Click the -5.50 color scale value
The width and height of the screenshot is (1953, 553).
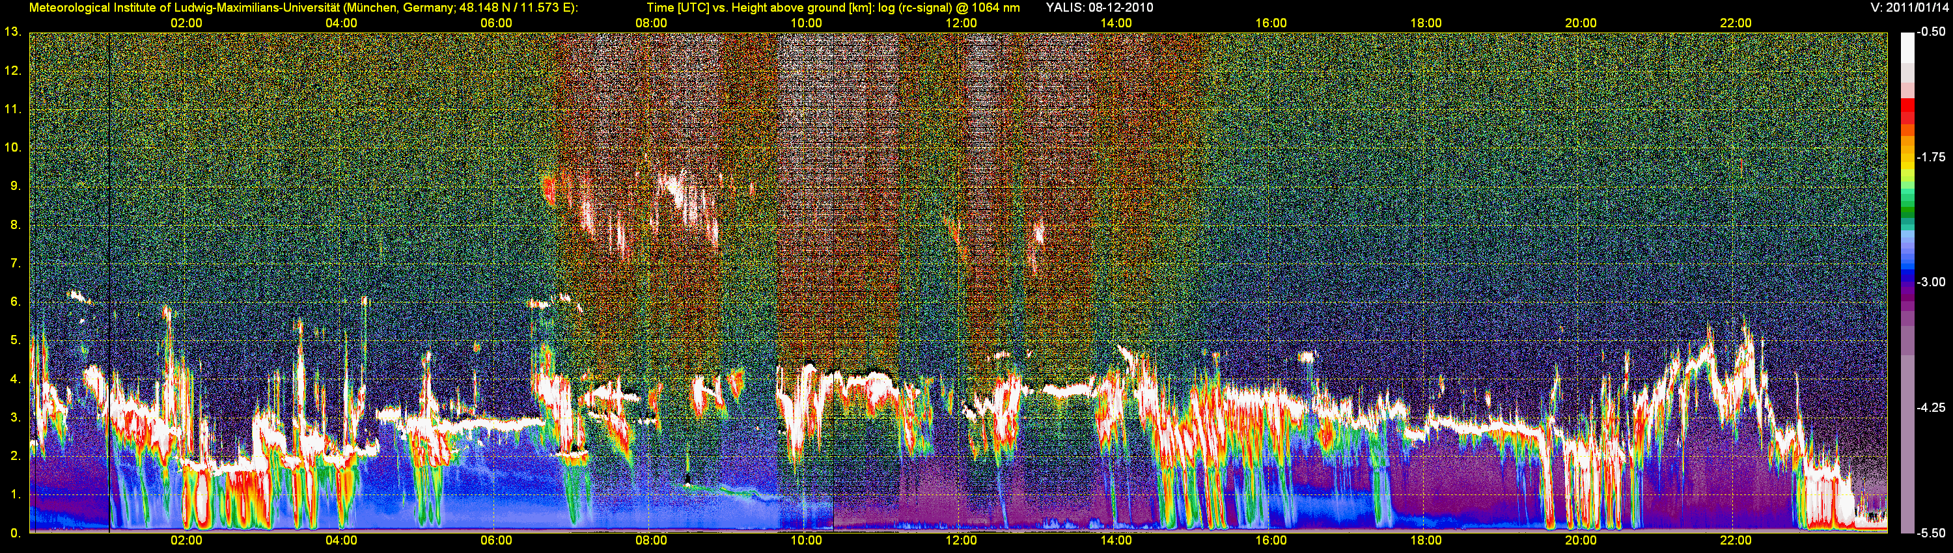pyautogui.click(x=1930, y=533)
